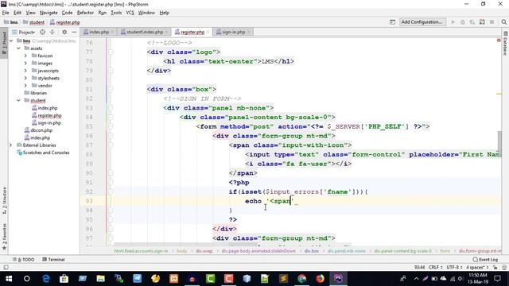This screenshot has height=286, width=509.
Task: Open Firefox from taskbar
Action: 320,279
